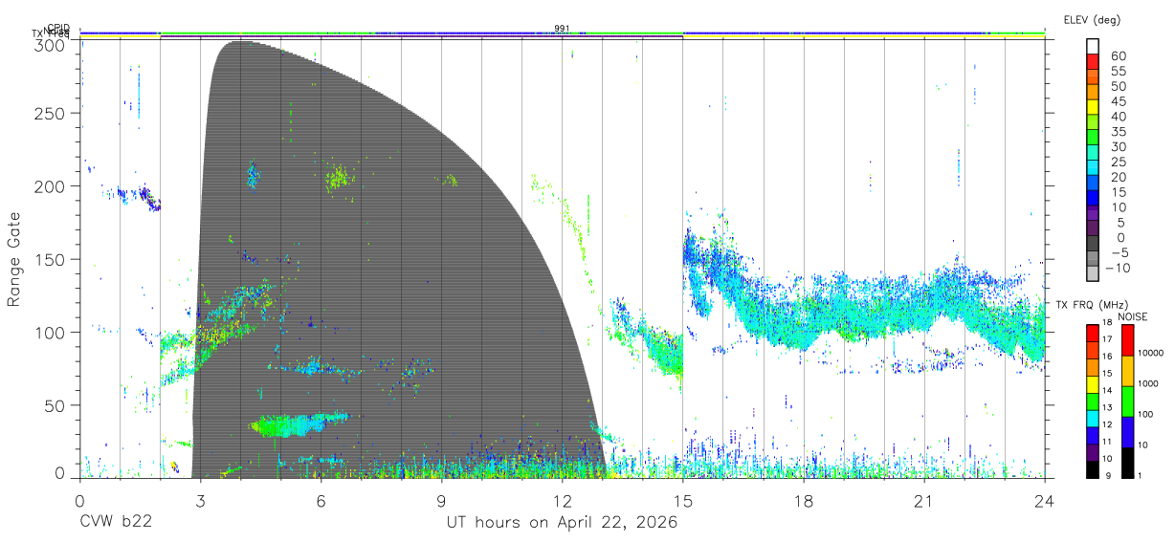This screenshot has width=1175, height=542.
Task: Click the '1000' label on the NOISE scale
Action: coord(1149,384)
